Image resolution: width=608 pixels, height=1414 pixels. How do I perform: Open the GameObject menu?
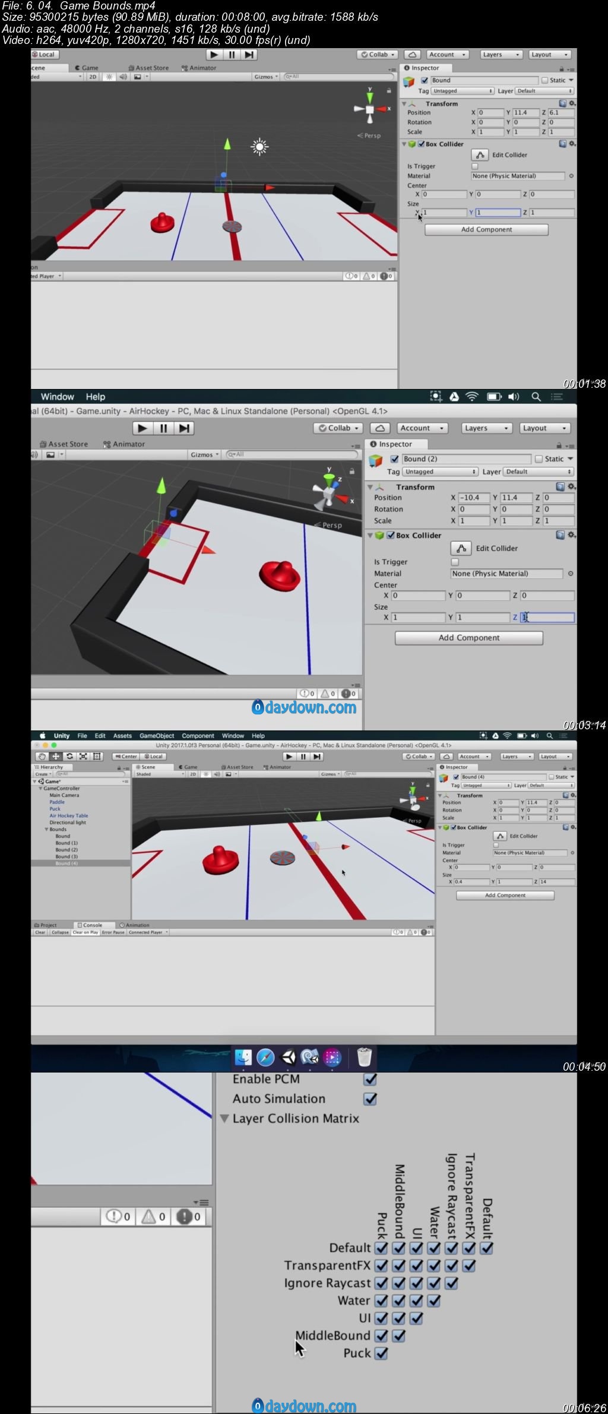tap(157, 736)
